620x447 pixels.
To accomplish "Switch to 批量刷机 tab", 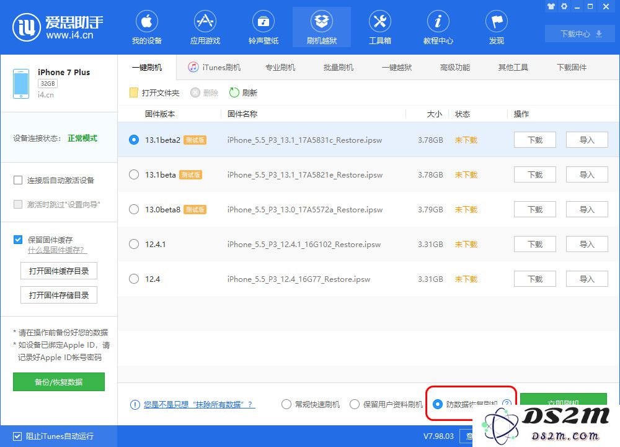I will click(x=339, y=67).
